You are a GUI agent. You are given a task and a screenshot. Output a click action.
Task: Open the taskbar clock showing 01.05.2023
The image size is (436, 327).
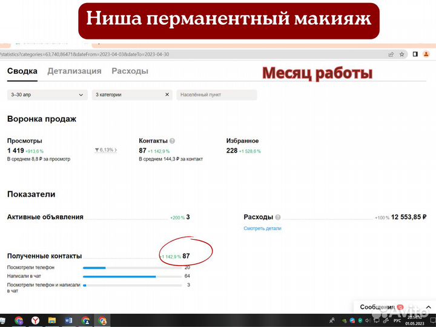(415, 320)
